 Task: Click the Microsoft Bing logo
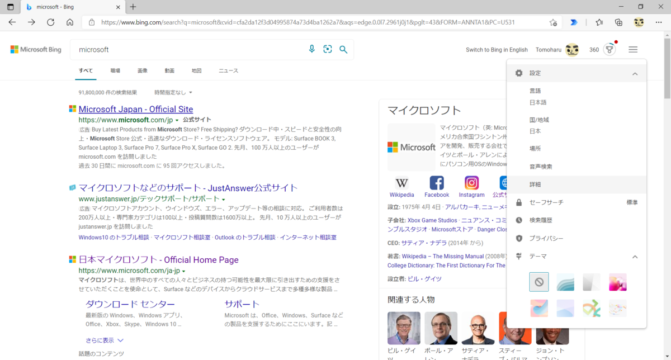36,50
